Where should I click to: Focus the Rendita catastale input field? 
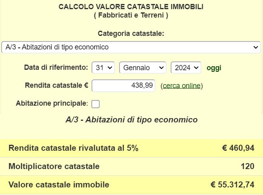point(124,85)
